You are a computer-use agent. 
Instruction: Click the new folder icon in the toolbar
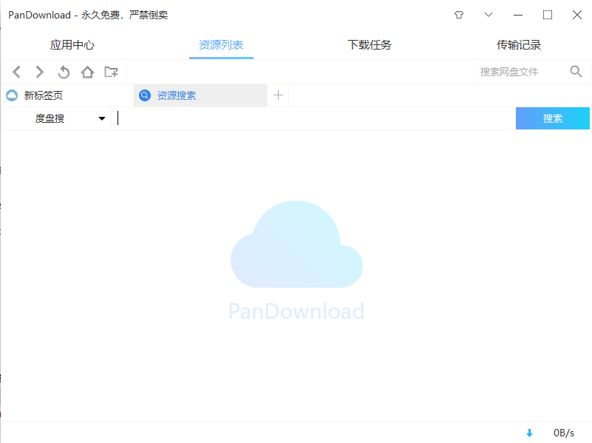tap(111, 72)
